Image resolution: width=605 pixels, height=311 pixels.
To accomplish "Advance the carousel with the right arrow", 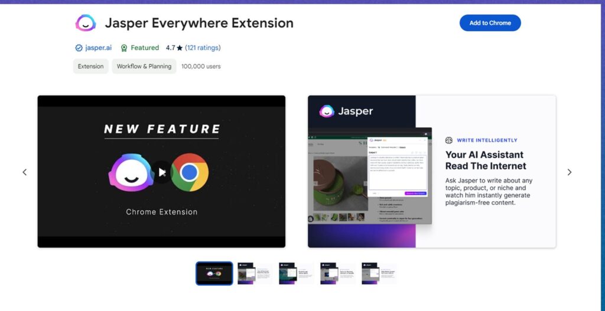I will [569, 172].
